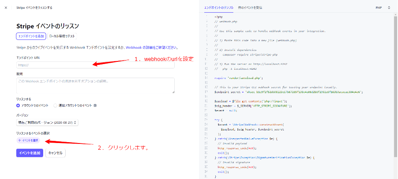This screenshot has width=398, height=179.
Task: Click the endpoint URL input field
Action: 95,65
